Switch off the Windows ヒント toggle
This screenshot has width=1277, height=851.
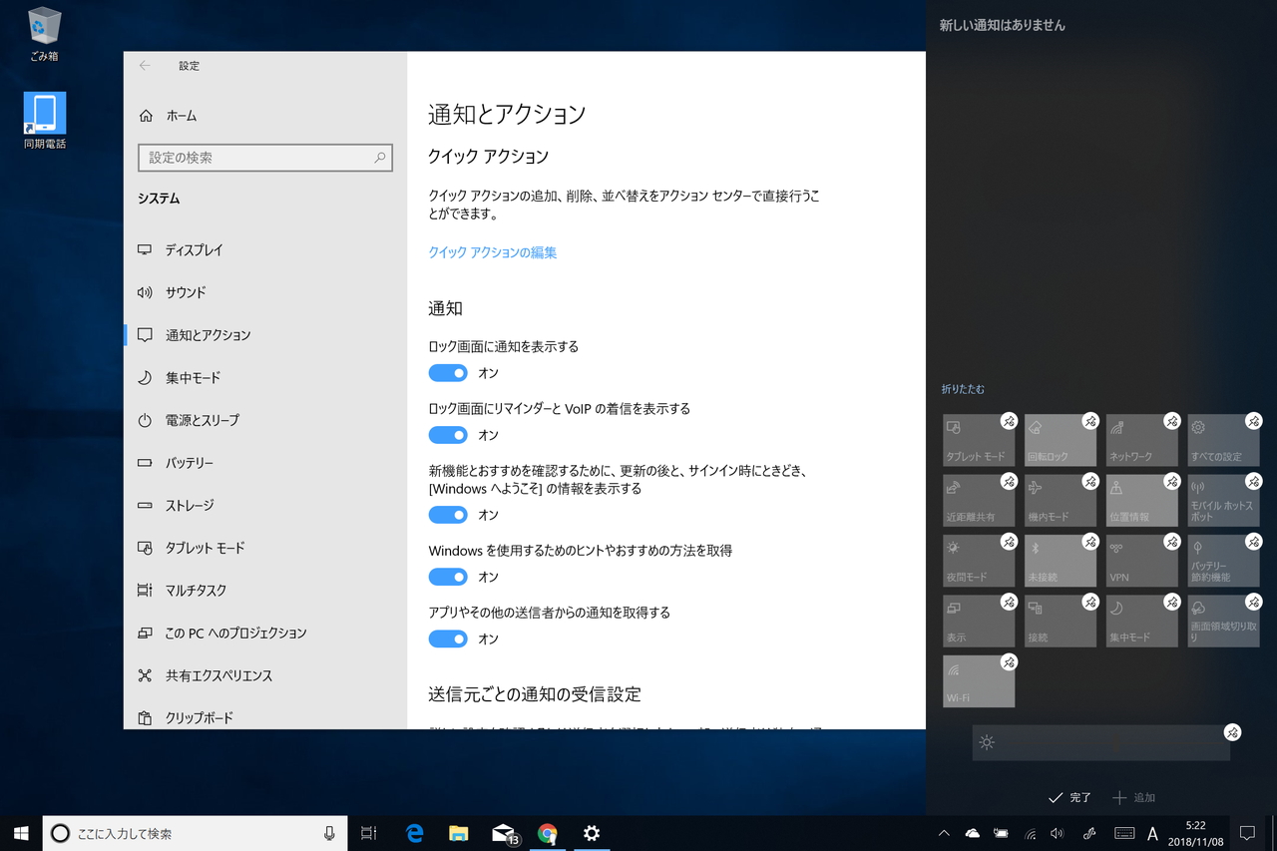coord(448,577)
